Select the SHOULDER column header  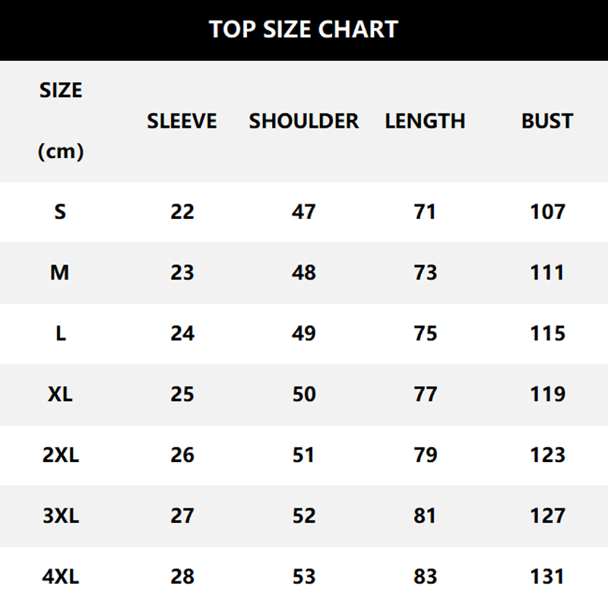pos(303,121)
